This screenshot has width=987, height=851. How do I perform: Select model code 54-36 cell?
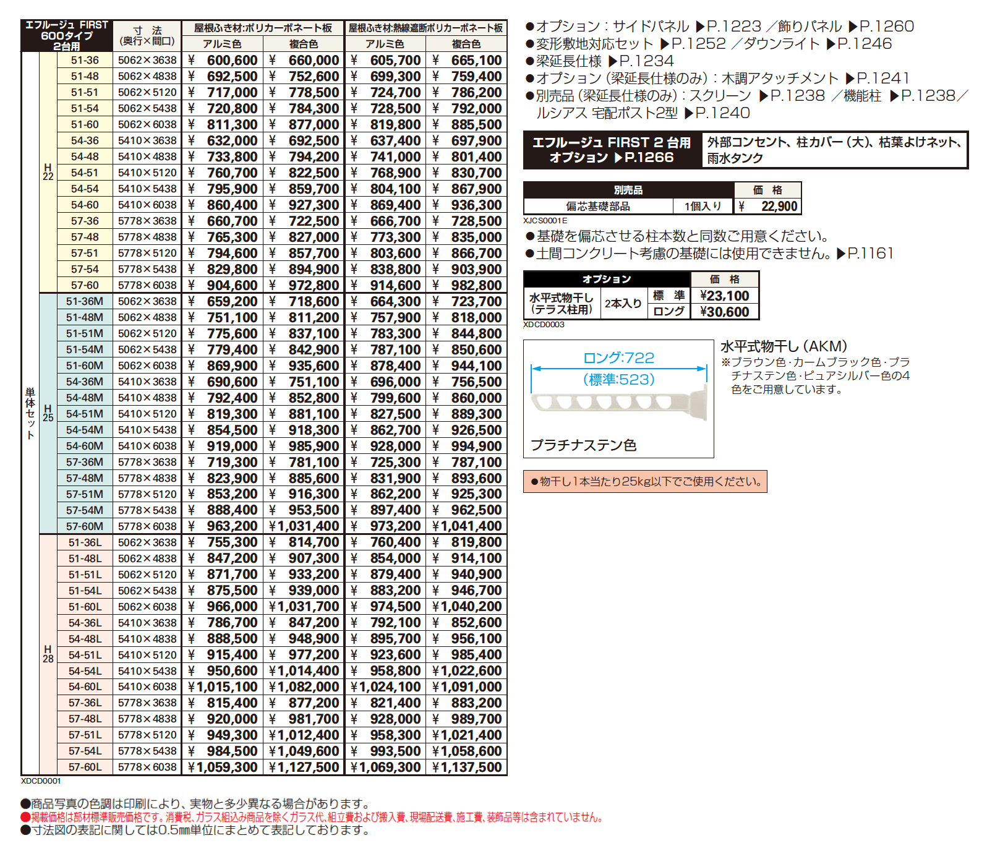click(x=85, y=140)
